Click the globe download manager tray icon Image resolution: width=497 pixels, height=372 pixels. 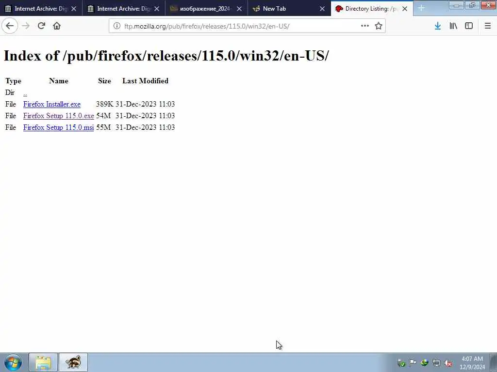pyautogui.click(x=424, y=363)
